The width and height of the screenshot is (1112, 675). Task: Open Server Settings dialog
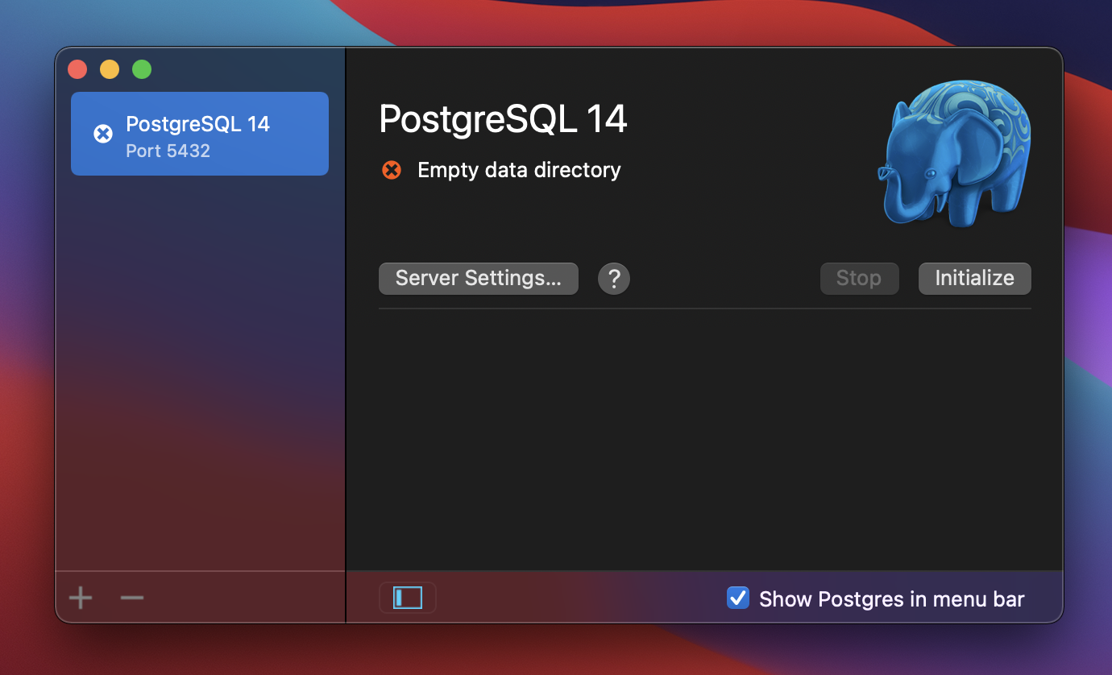point(479,279)
